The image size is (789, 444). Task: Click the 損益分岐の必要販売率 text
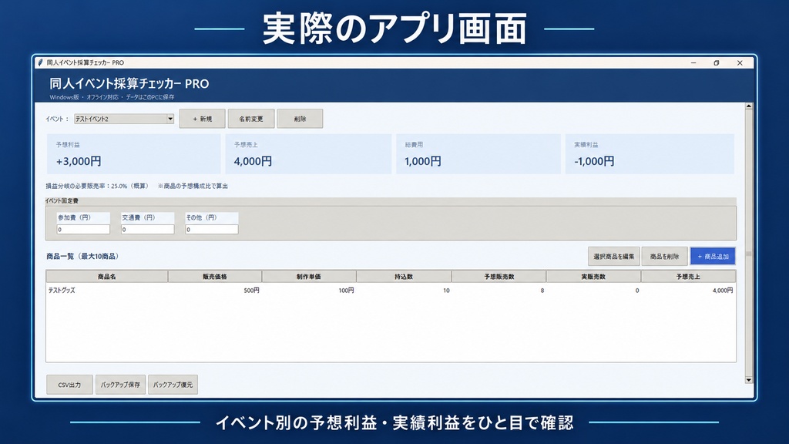coord(97,187)
